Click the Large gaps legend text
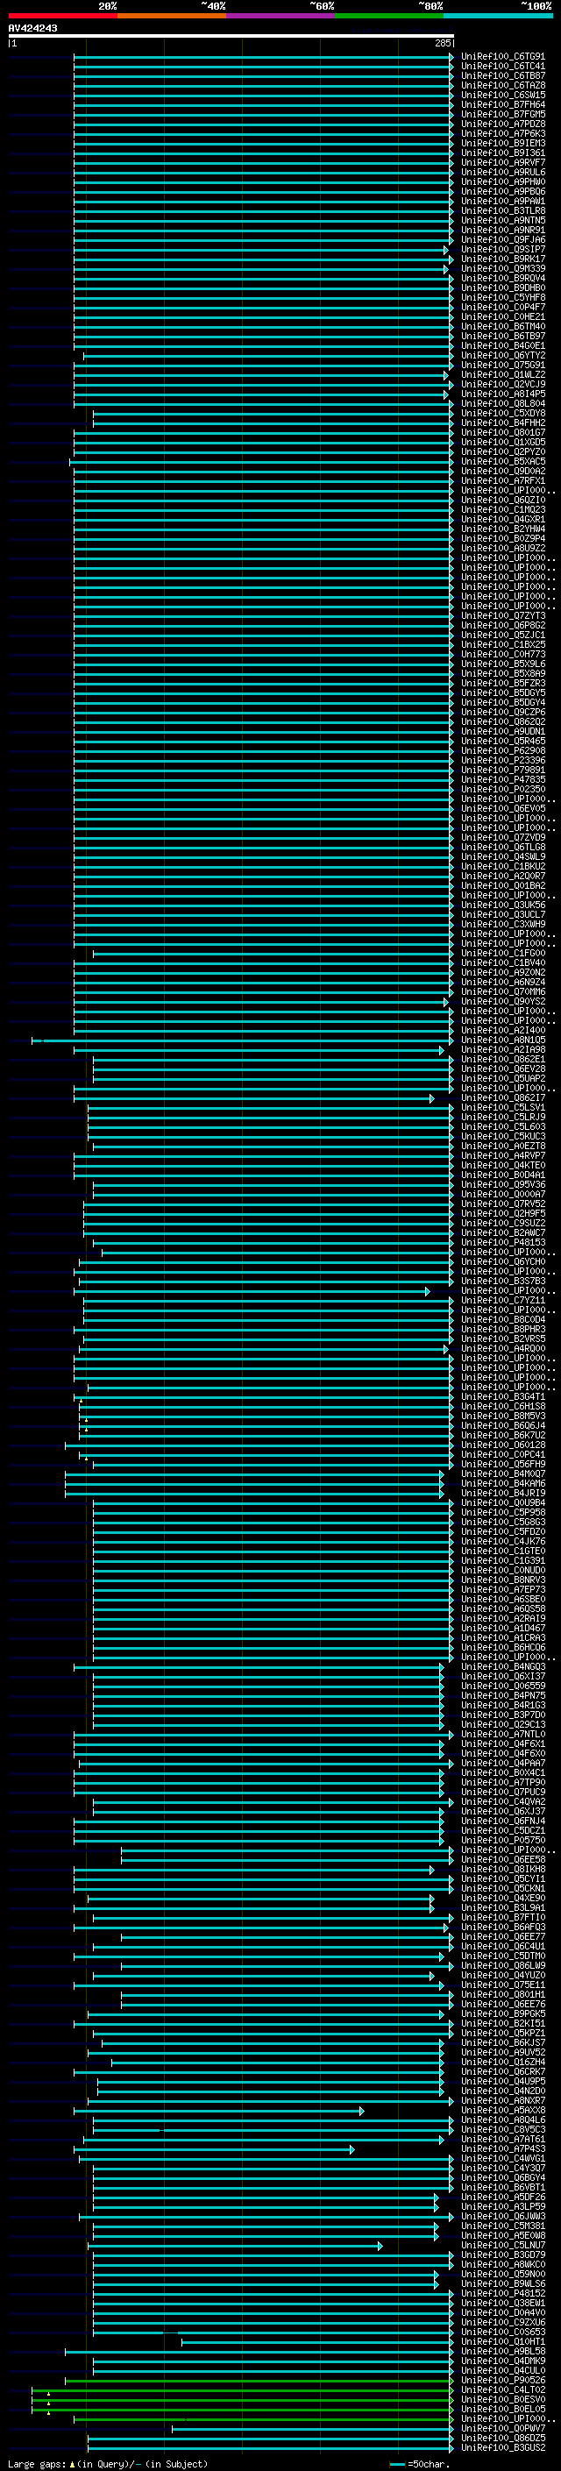Image resolution: width=561 pixels, height=2471 pixels. point(108,2464)
